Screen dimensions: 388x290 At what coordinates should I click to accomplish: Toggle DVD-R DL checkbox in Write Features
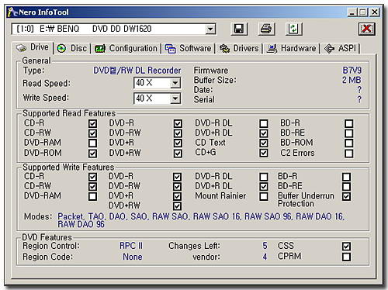[264, 177]
